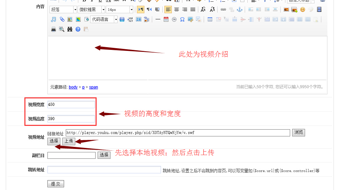This screenshot has height=190, width=343.
Task: Open the emoticon smiley picker
Action: pyautogui.click(x=302, y=9)
